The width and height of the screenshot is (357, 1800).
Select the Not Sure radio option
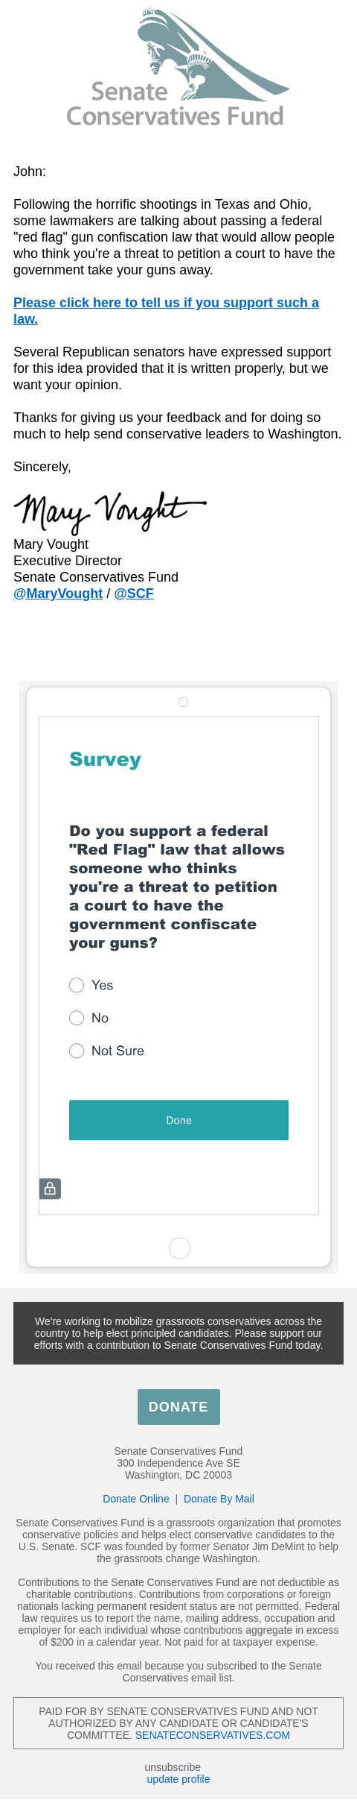point(77,1051)
